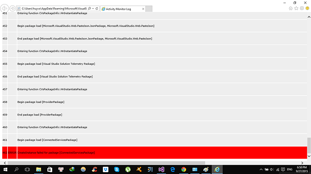Expand the address bar dropdown arrow

click(x=93, y=9)
